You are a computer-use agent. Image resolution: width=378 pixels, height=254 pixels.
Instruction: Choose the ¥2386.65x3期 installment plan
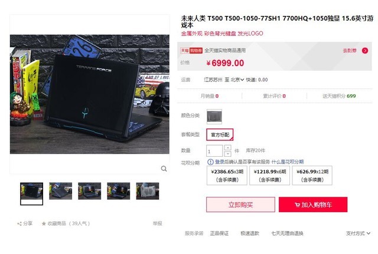227,176
